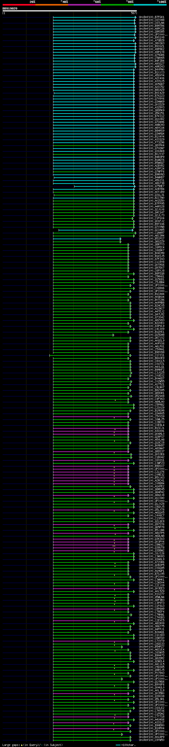The width and height of the screenshot is (169, 747).
Task: Open hit UniRef100_Q2IA85
Action: point(151,230)
